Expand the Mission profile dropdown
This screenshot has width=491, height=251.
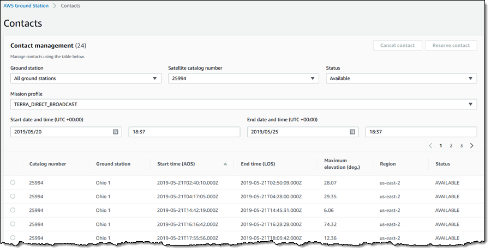[x=243, y=104]
